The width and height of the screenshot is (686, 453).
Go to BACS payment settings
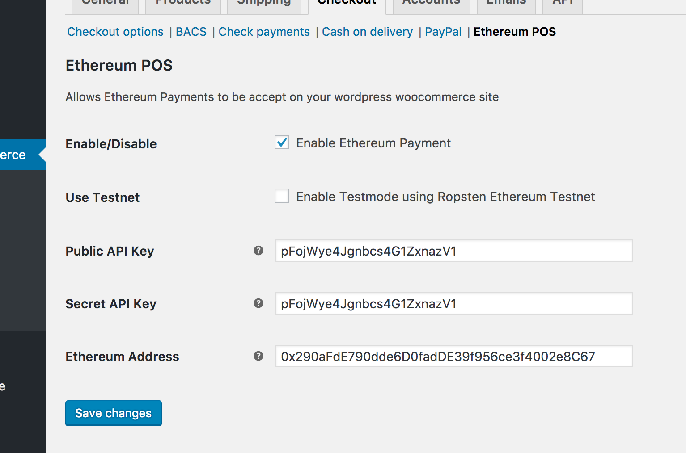191,32
